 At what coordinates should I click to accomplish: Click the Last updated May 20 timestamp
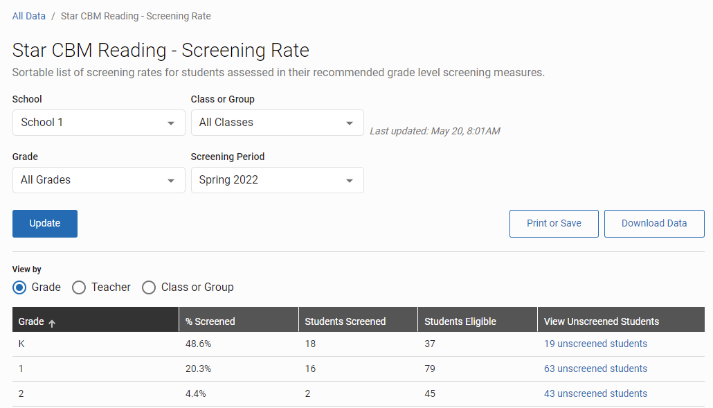tap(435, 131)
